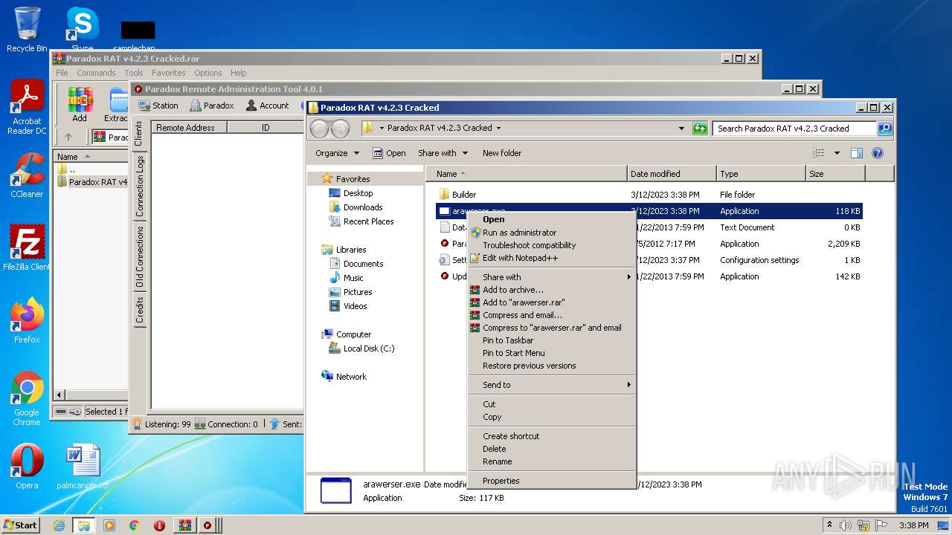
Task: Open the Organize dropdown in explorer
Action: click(x=337, y=153)
